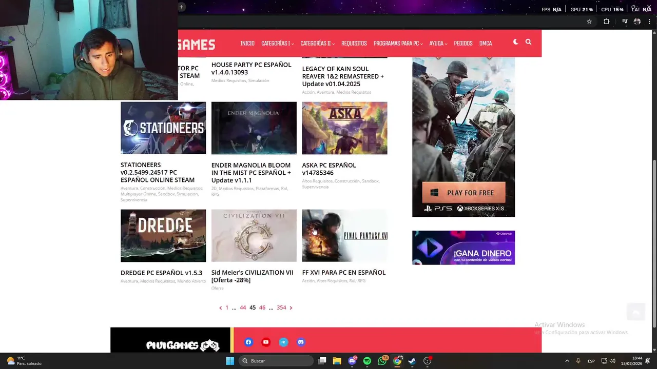This screenshot has height=369, width=657.
Task: Click the Ender Magnolia game thumbnail
Action: click(254, 128)
